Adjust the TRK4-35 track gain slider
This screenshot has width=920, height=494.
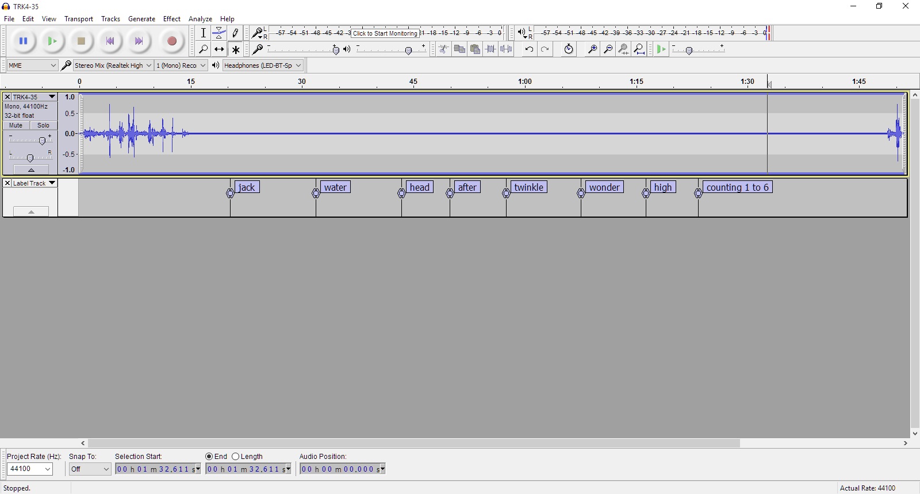coord(42,141)
